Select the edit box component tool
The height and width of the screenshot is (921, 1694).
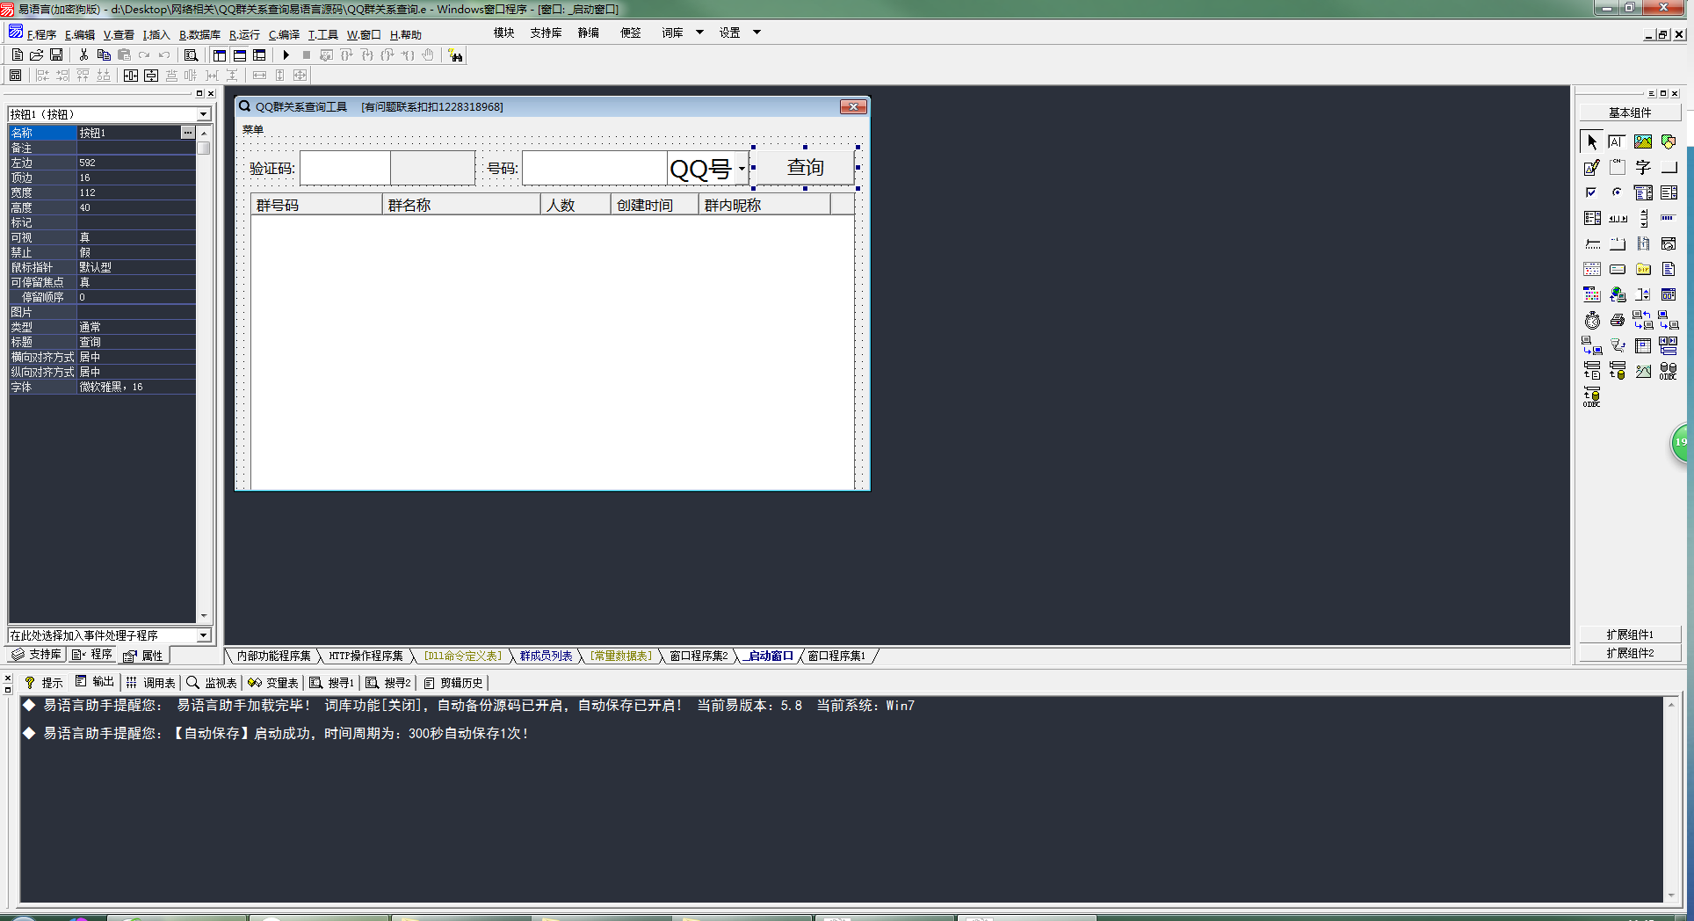[x=1618, y=141]
